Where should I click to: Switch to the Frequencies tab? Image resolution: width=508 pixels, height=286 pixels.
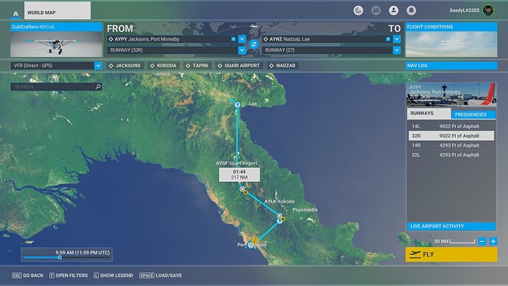point(473,114)
